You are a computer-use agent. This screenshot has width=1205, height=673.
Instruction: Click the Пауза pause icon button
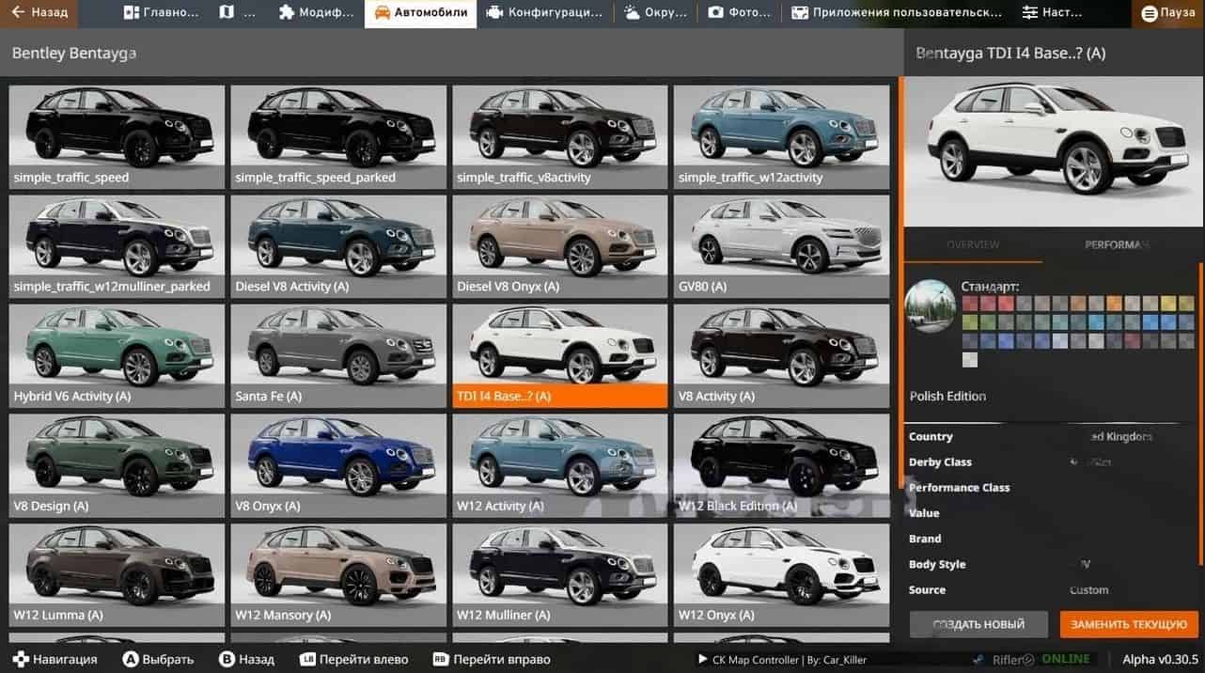click(1167, 13)
